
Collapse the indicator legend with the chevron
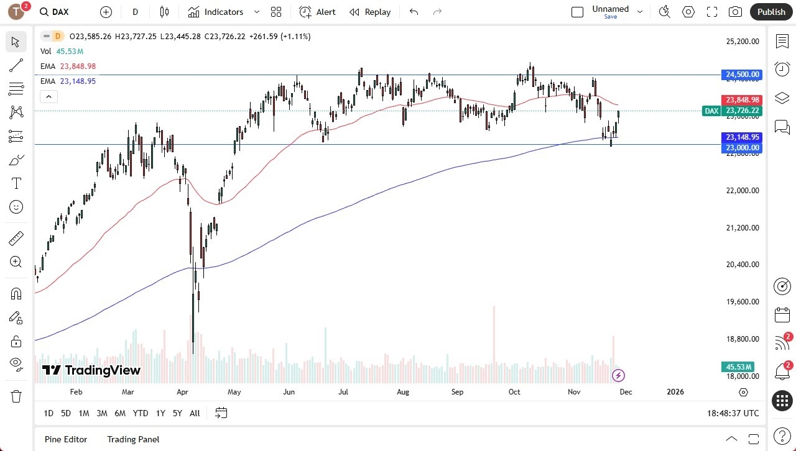click(49, 96)
